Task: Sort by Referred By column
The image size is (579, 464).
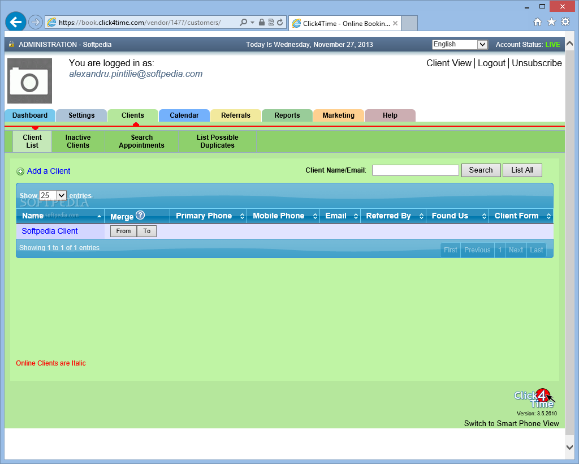Action: pos(394,216)
